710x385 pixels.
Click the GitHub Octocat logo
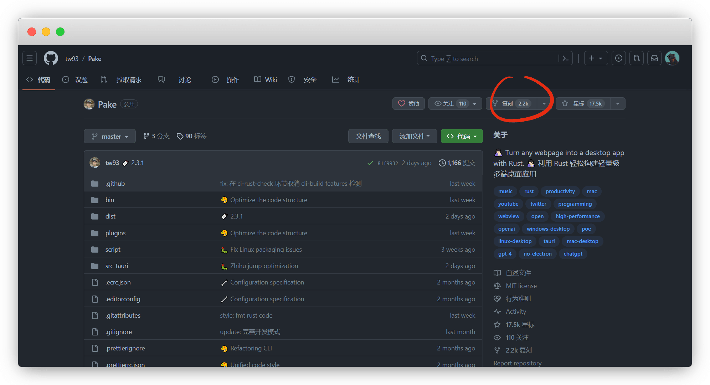pos(51,58)
